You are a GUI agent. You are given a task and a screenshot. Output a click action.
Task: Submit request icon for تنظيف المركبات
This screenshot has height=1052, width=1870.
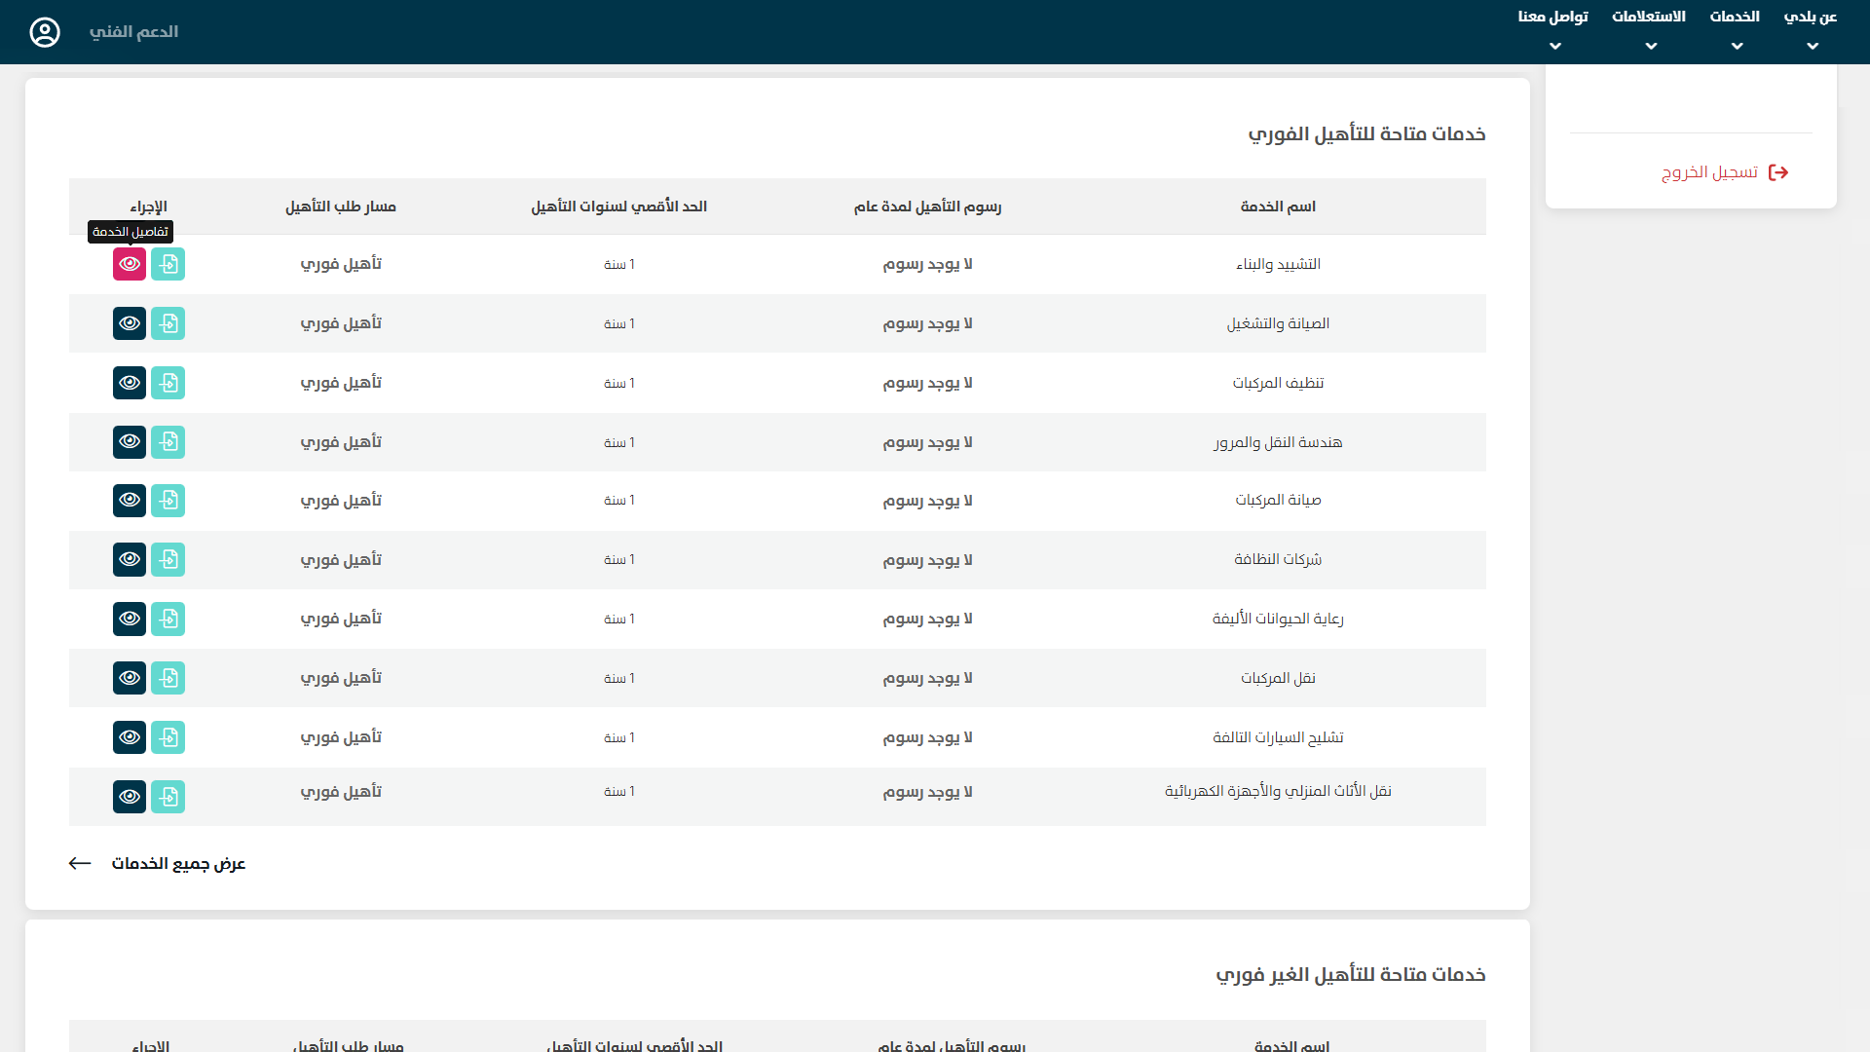[168, 383]
